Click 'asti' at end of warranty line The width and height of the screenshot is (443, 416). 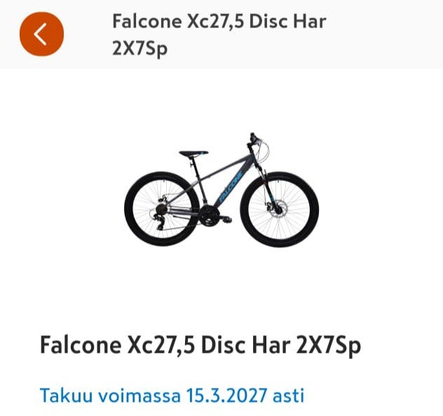289,395
